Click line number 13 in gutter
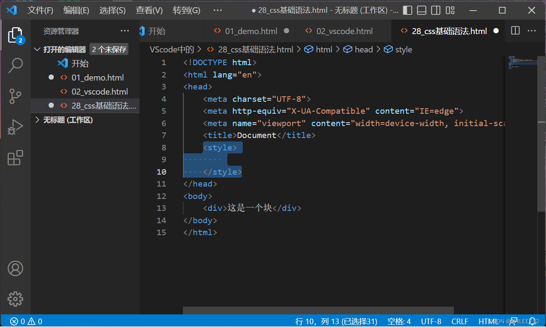Viewport: 546px width, 328px height. pos(161,208)
